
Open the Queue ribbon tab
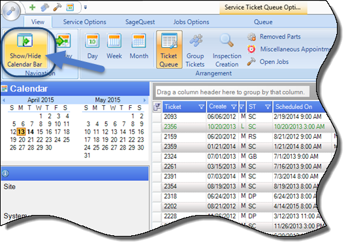(263, 22)
